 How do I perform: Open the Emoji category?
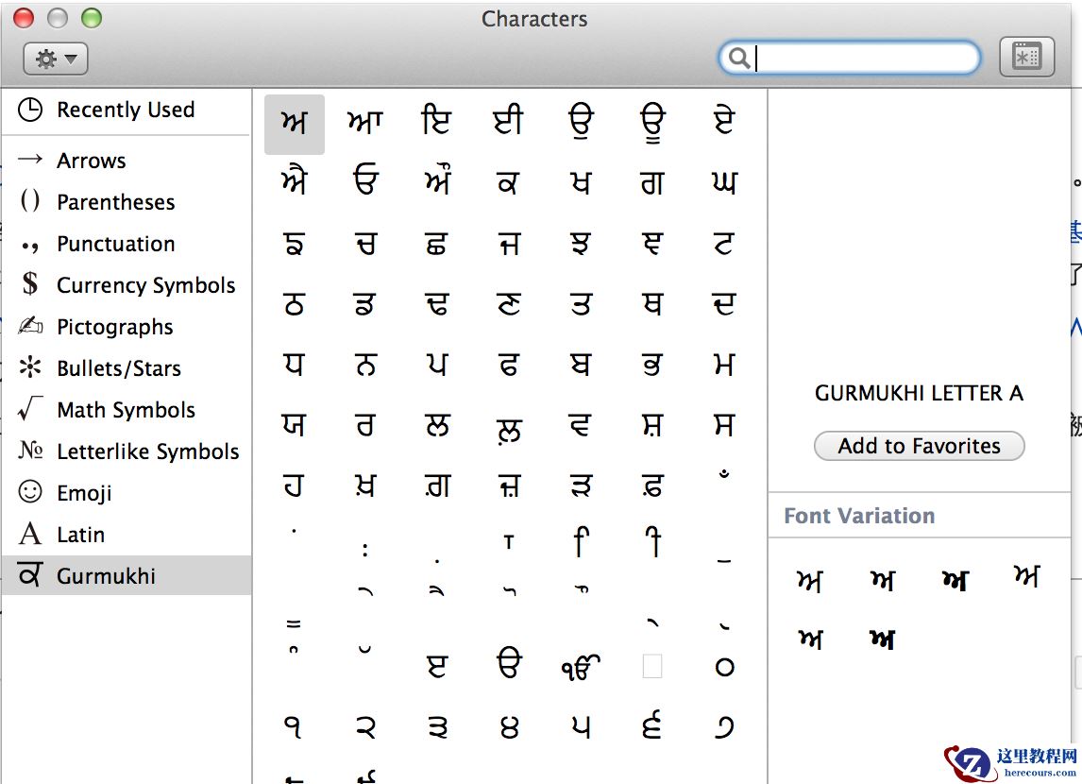coord(84,493)
